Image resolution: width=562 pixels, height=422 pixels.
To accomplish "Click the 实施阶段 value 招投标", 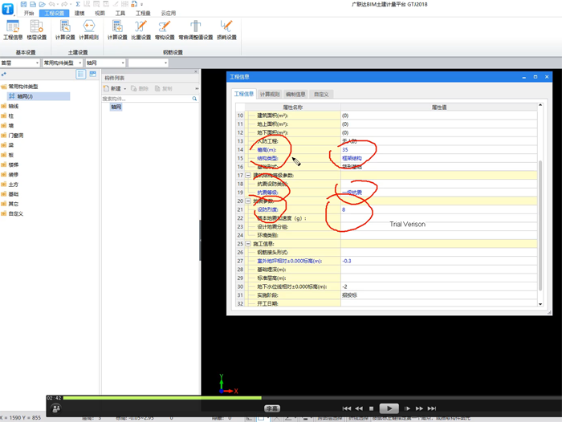I will [438, 295].
